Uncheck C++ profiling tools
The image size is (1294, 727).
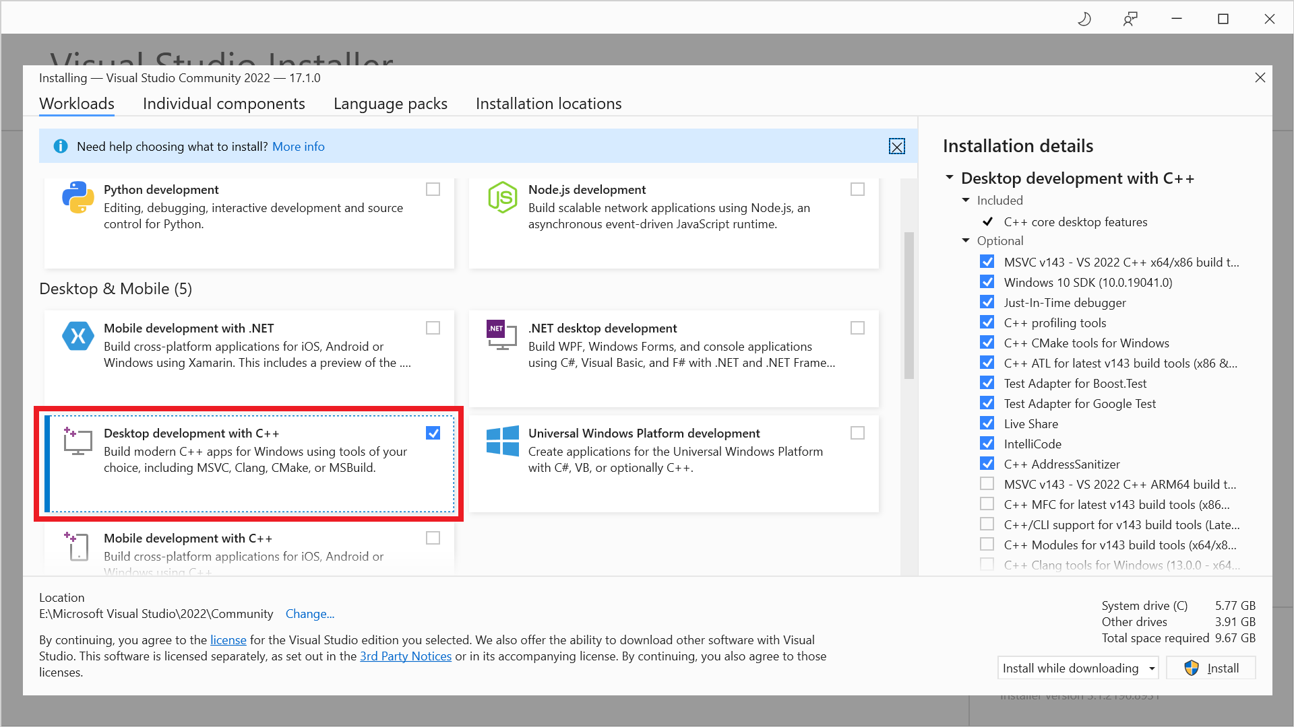click(987, 322)
